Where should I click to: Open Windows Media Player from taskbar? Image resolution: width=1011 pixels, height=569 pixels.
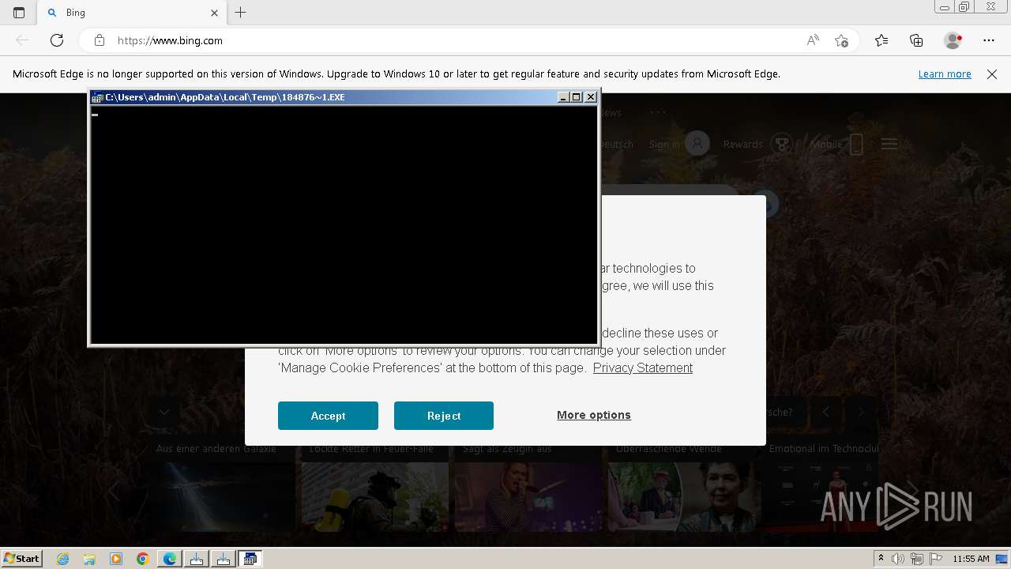116,559
